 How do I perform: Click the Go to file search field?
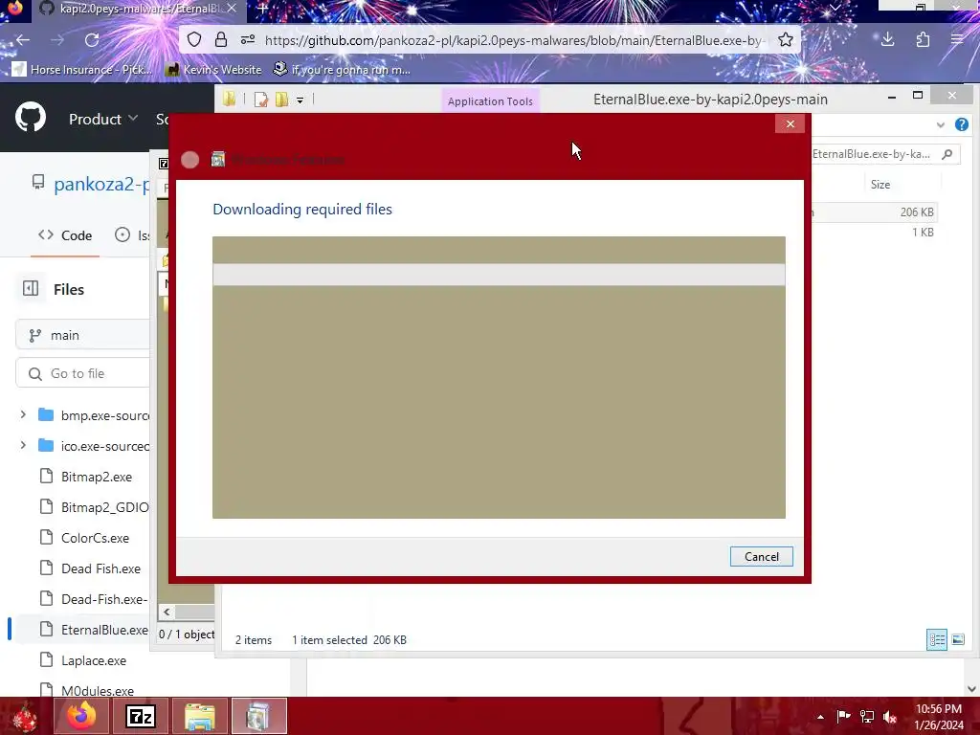[82, 374]
